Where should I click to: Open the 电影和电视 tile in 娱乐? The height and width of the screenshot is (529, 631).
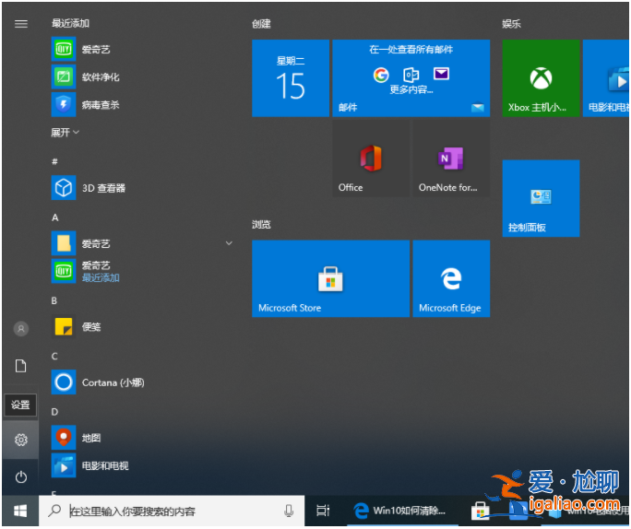tap(606, 78)
